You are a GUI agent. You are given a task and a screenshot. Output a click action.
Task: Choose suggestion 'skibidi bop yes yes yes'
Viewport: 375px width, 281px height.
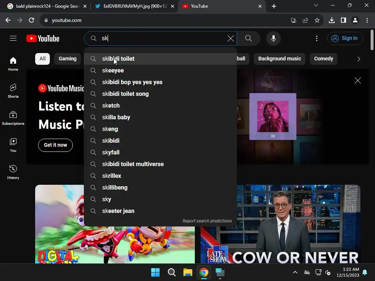[x=160, y=82]
